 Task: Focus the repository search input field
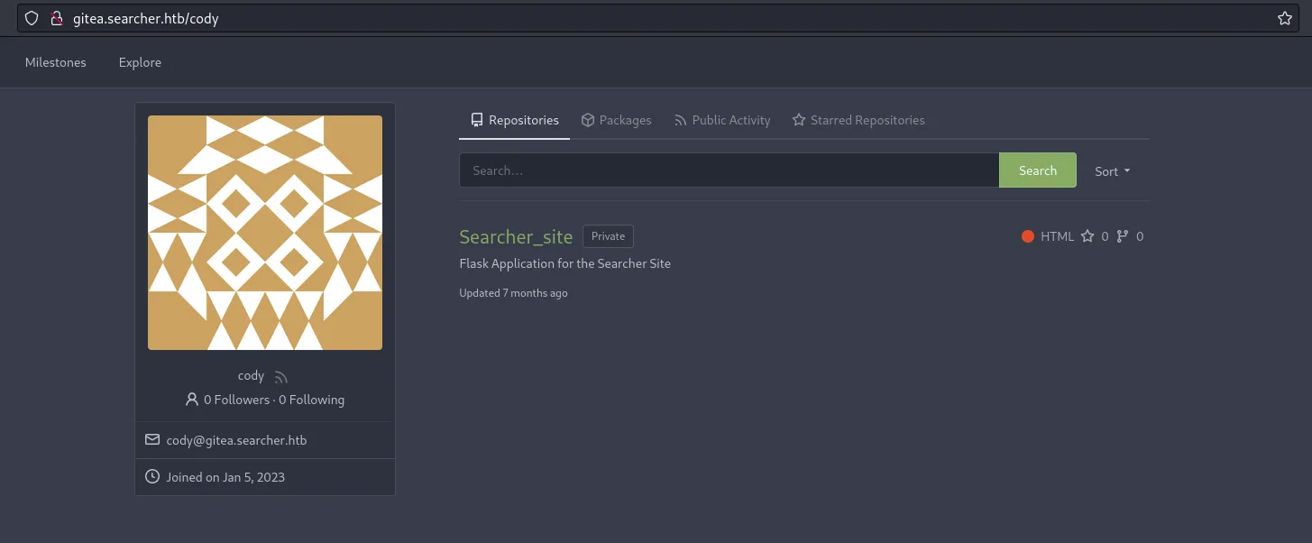[x=729, y=170]
